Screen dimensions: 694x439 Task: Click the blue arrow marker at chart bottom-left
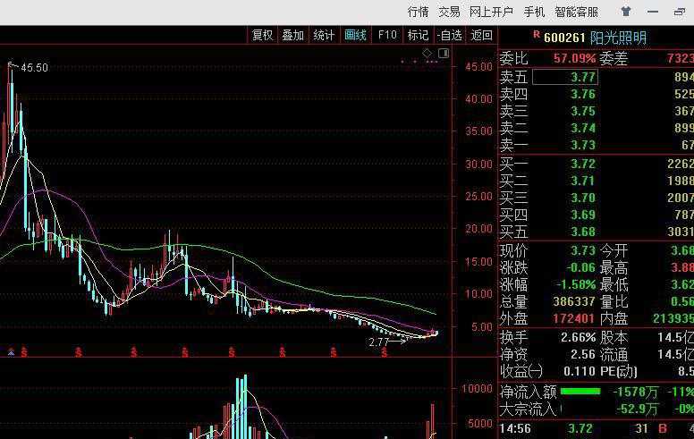point(10,351)
